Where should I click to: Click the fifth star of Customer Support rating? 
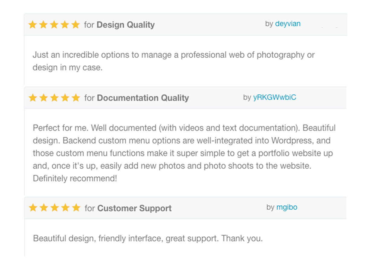point(76,208)
